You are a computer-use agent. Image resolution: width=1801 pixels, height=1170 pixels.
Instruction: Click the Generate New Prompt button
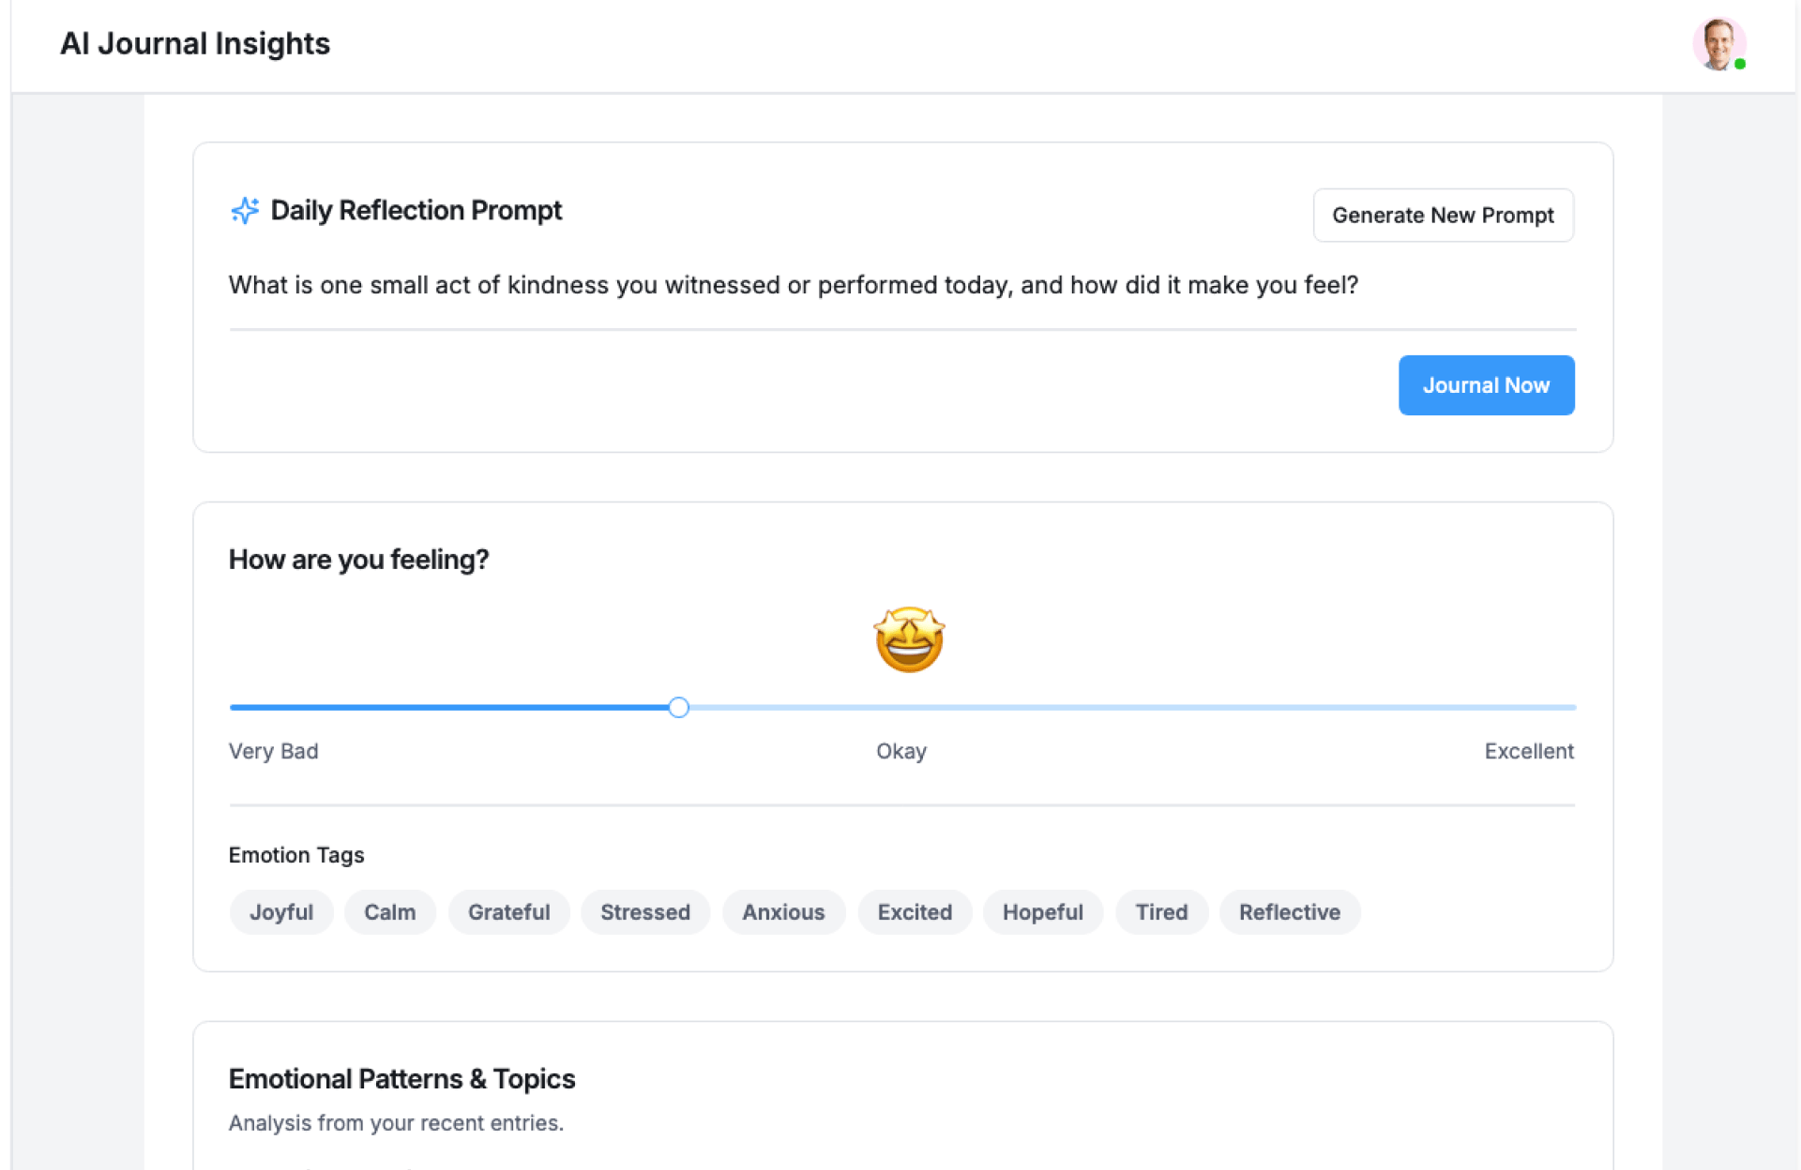click(1443, 216)
